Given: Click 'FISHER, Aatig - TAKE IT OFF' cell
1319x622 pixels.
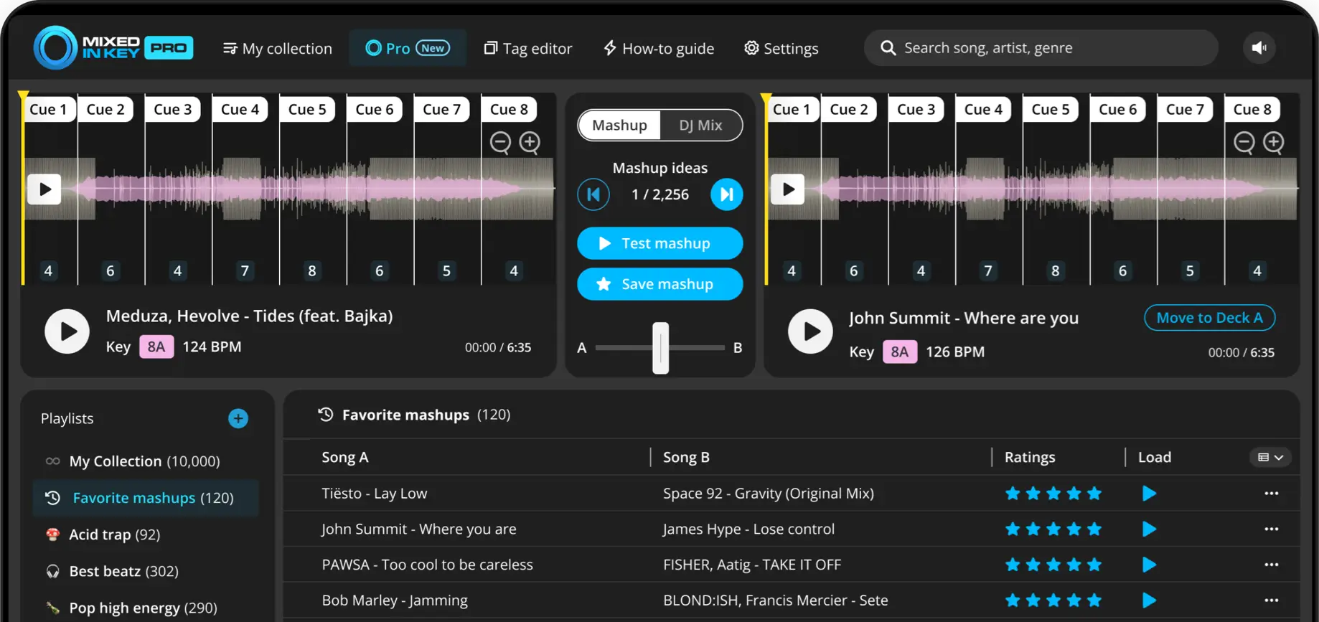Looking at the screenshot, I should point(752,565).
